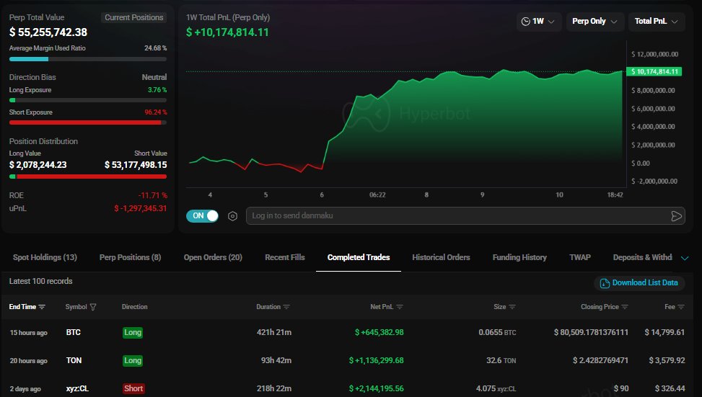This screenshot has height=397, width=702.
Task: Expand more tabs chevron after Deposits
Action: [685, 258]
